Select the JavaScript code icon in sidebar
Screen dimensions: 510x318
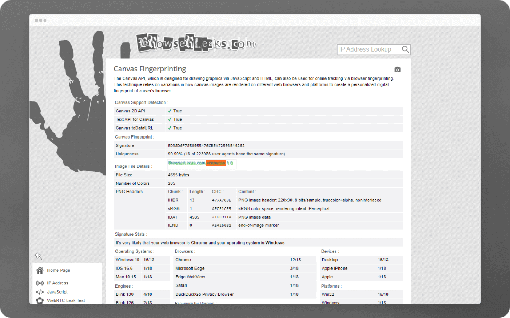tap(39, 292)
